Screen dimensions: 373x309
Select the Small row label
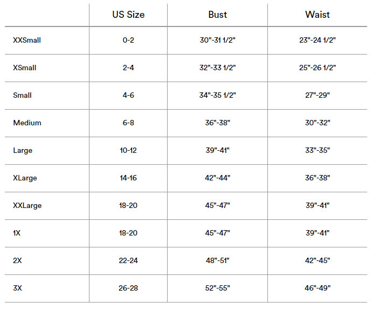click(22, 96)
